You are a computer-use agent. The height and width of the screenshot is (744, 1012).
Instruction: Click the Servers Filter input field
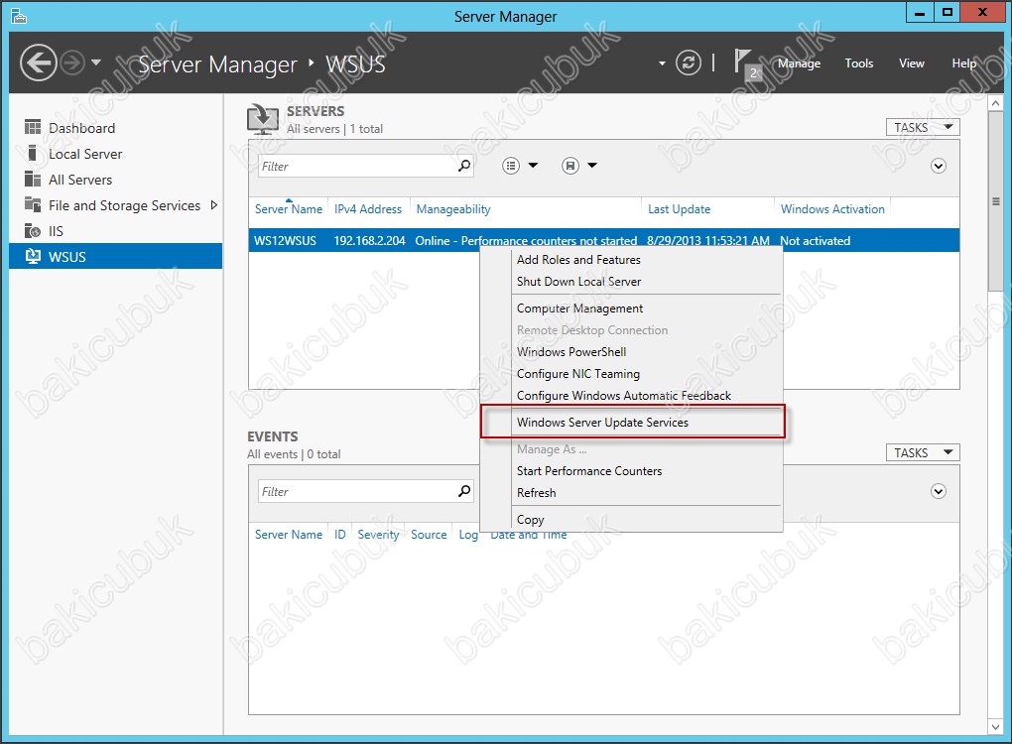pyautogui.click(x=356, y=166)
